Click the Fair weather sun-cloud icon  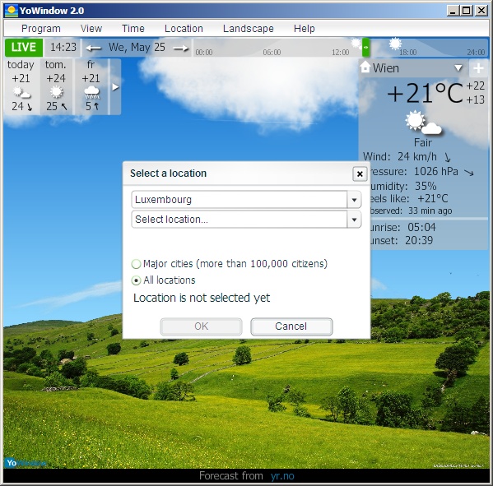(423, 123)
